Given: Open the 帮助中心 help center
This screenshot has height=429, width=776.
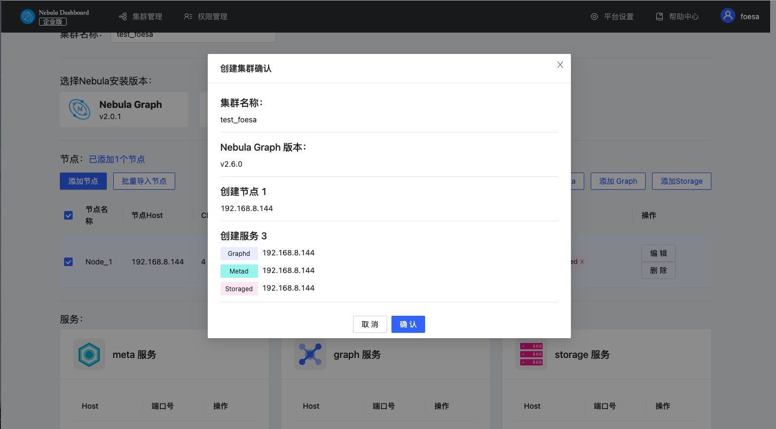Looking at the screenshot, I should pyautogui.click(x=677, y=17).
